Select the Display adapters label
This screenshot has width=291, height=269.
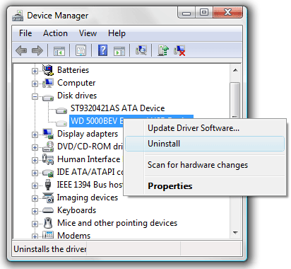click(x=88, y=134)
